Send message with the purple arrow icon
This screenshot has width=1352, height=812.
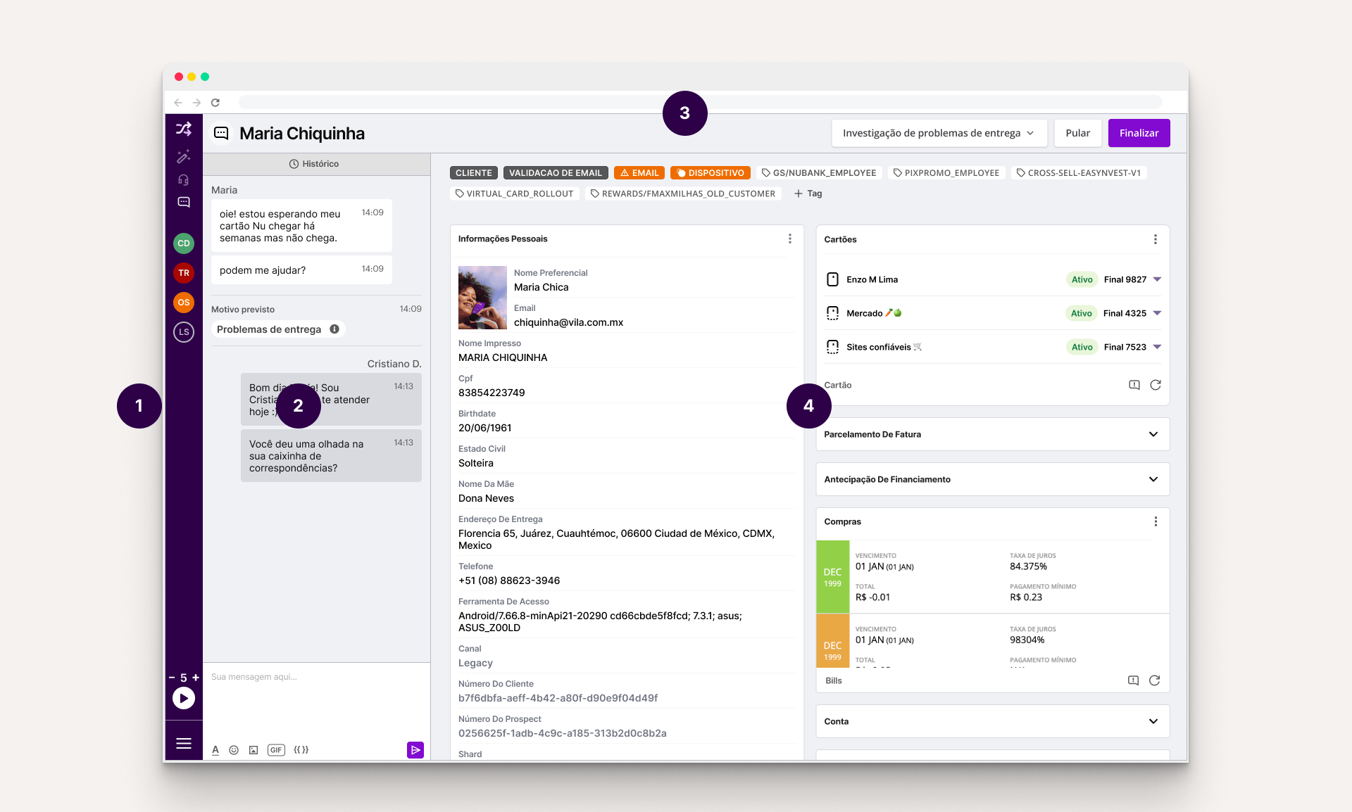coord(415,750)
